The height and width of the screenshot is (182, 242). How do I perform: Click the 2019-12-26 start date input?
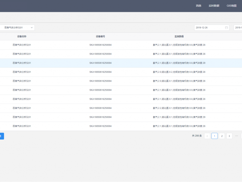point(210,28)
